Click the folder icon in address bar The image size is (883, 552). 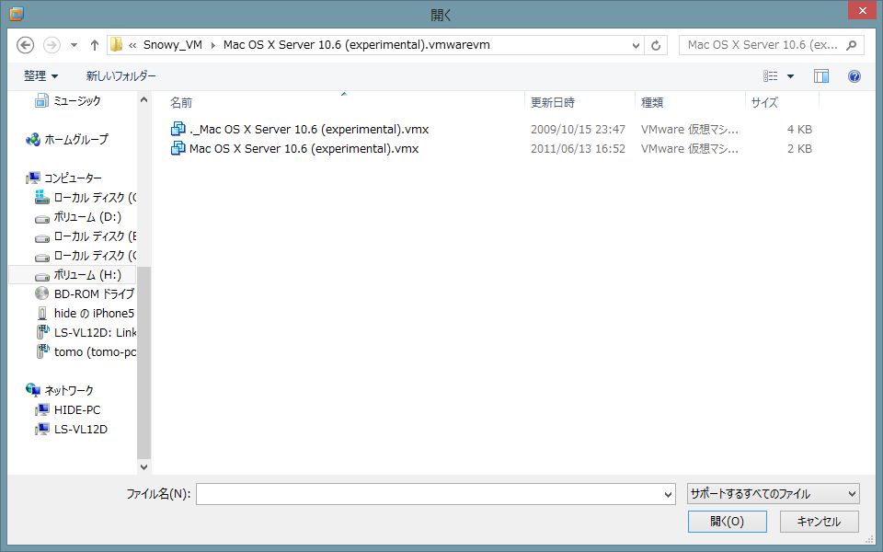pyautogui.click(x=117, y=45)
